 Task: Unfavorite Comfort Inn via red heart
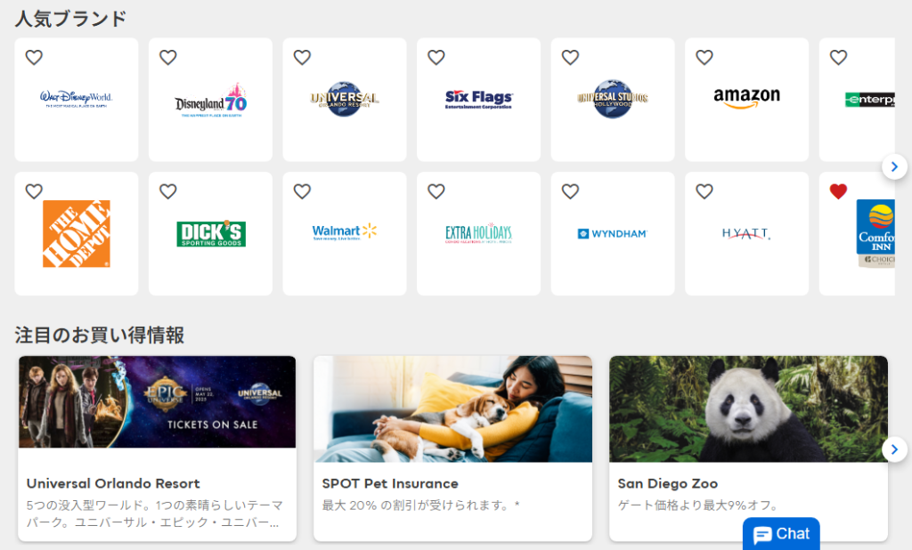click(838, 191)
